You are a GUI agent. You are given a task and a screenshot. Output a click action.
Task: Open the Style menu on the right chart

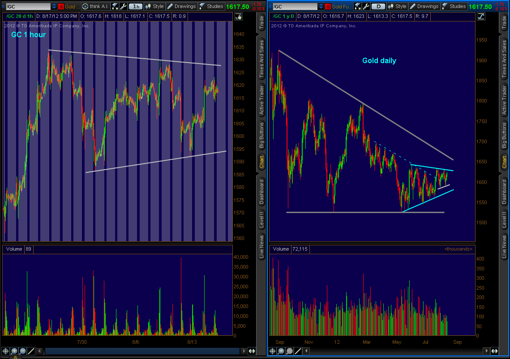tap(397, 6)
